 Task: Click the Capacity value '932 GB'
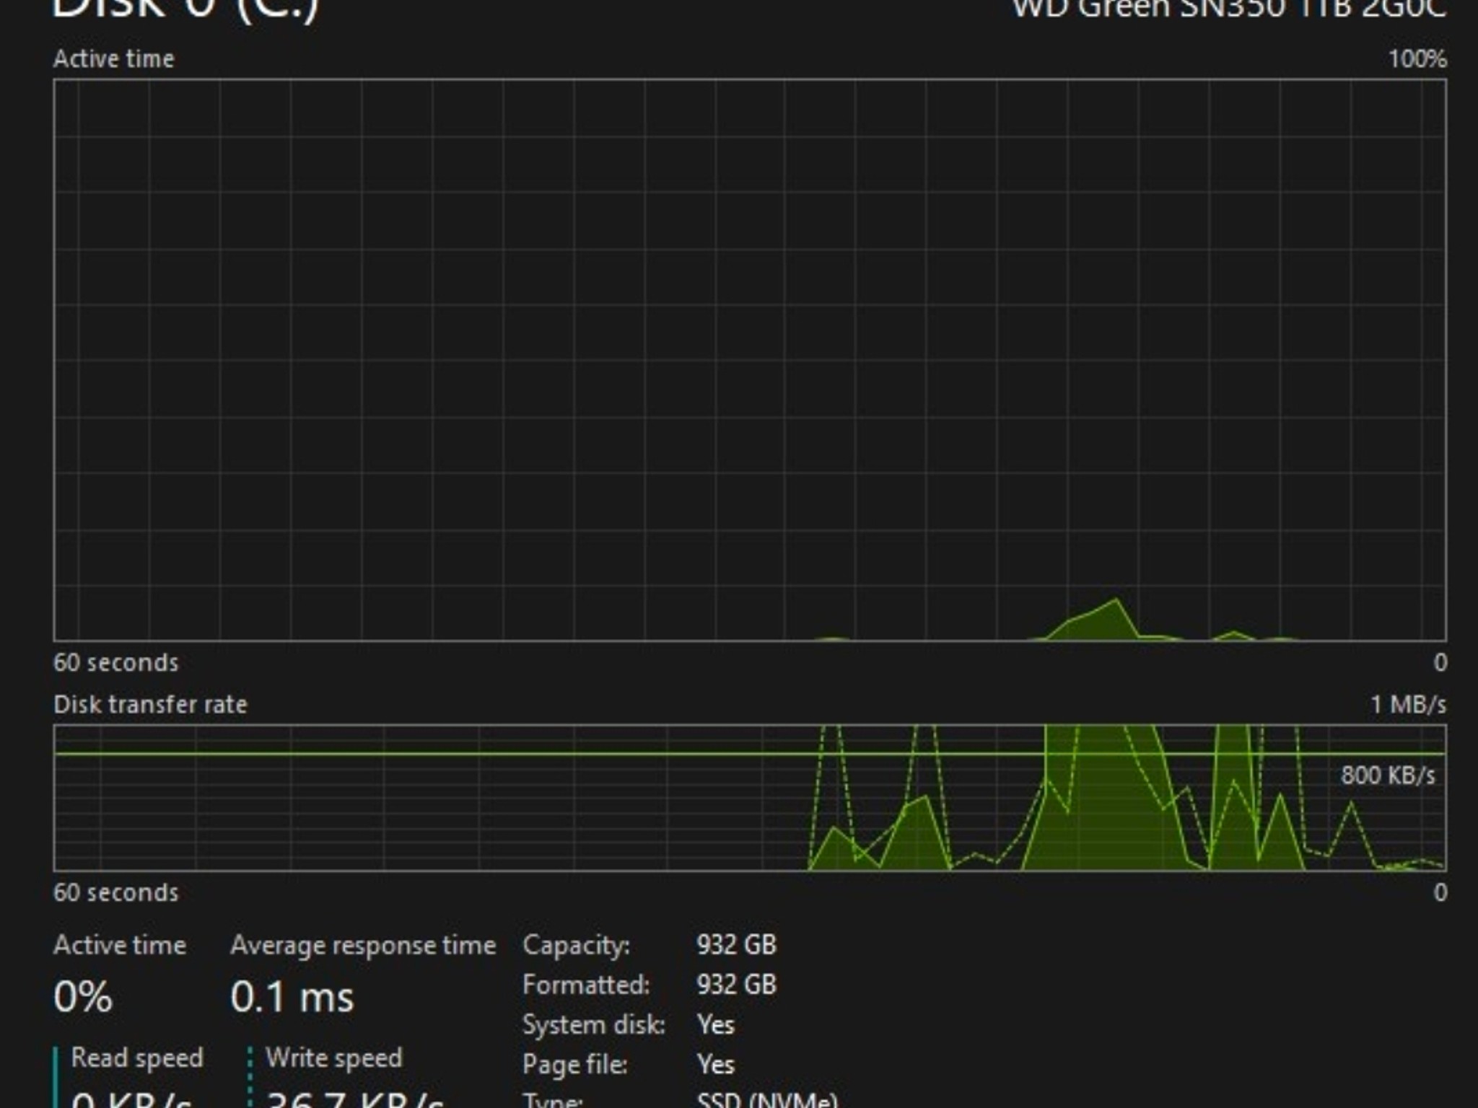pyautogui.click(x=736, y=944)
